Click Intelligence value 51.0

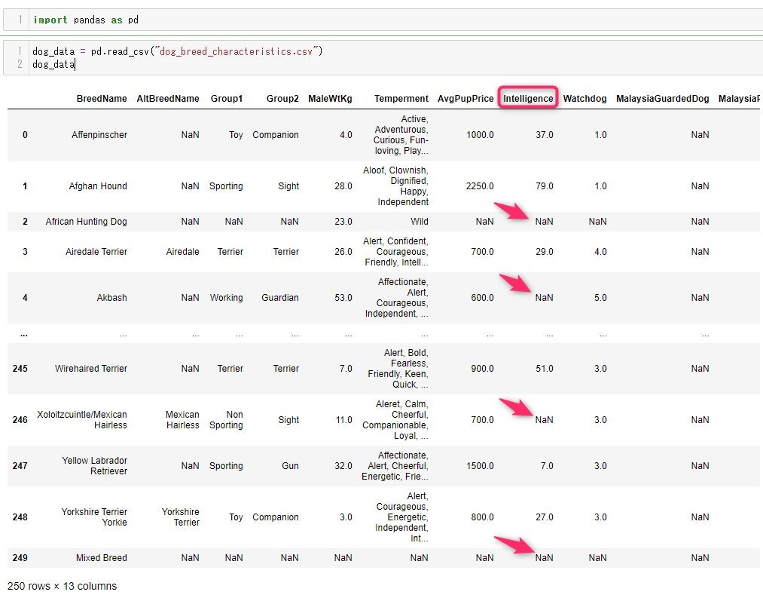545,369
